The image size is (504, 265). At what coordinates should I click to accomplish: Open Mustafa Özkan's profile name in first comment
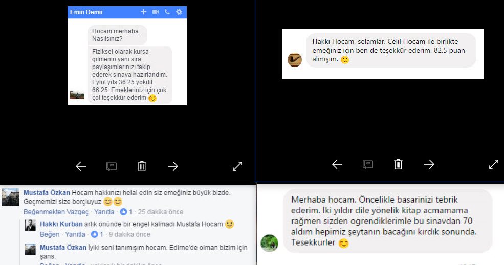click(47, 193)
